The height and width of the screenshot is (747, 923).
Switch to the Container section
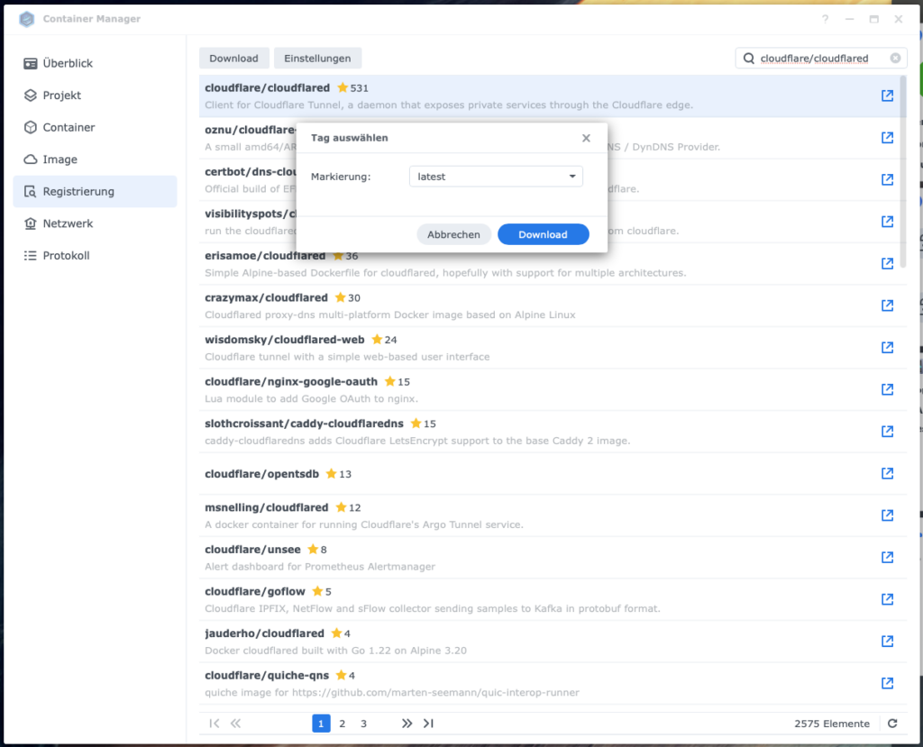(69, 127)
